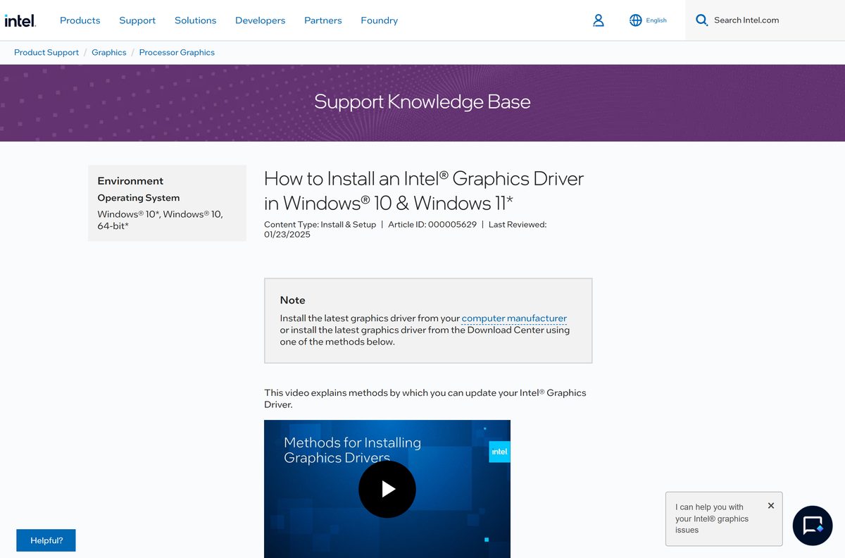This screenshot has width=845, height=558.
Task: Open the Solutions menu
Action: [x=196, y=20]
